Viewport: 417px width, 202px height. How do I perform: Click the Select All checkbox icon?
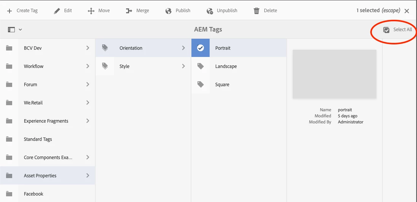coord(386,30)
